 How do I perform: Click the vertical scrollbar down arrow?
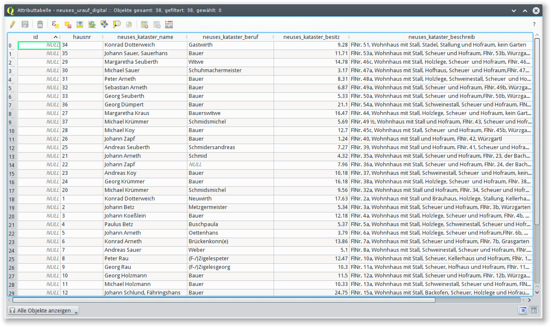coord(537,292)
